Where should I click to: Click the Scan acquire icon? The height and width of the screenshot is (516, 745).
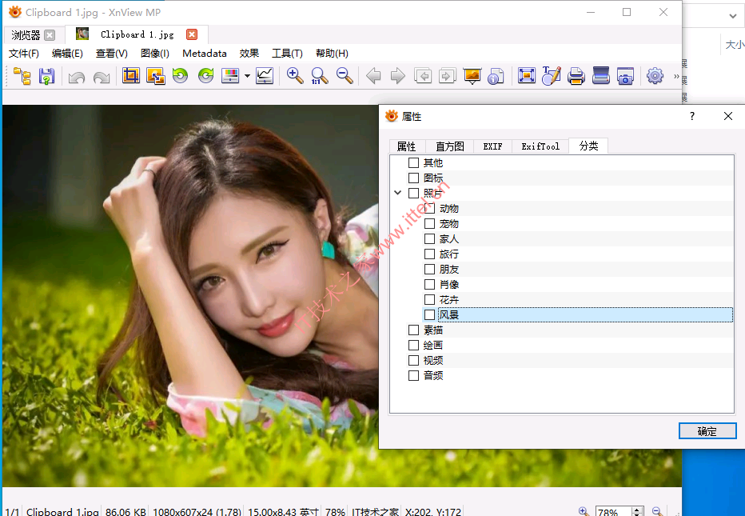[x=601, y=76]
